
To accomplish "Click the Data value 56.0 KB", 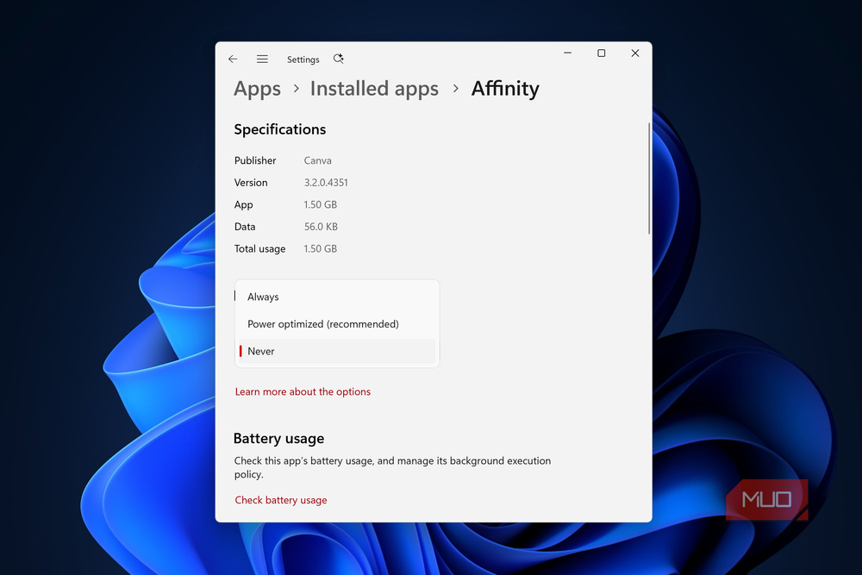I will pos(321,227).
